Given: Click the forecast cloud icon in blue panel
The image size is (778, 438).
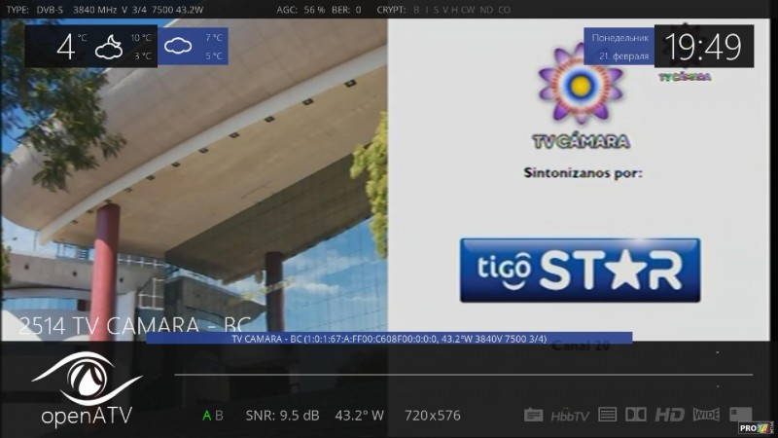Looking at the screenshot, I should pyautogui.click(x=178, y=46).
